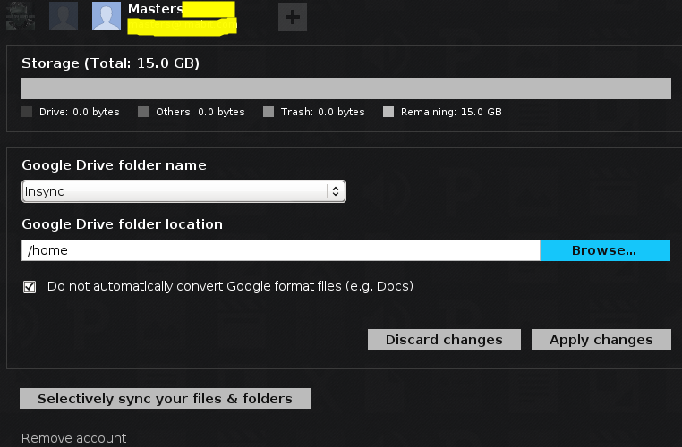Screen dimensions: 682x447
Task: Select the first camouflage account thumbnail
Action: pos(21,16)
